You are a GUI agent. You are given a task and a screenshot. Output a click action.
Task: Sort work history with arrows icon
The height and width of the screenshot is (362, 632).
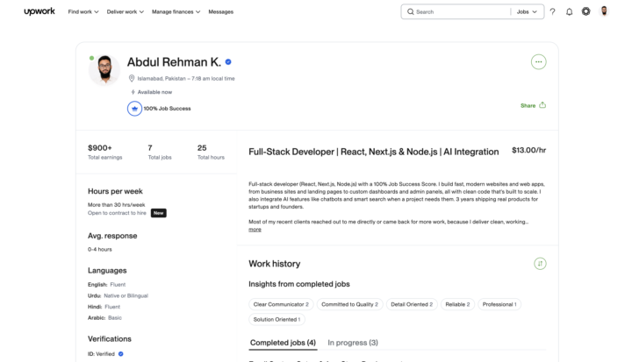point(540,264)
